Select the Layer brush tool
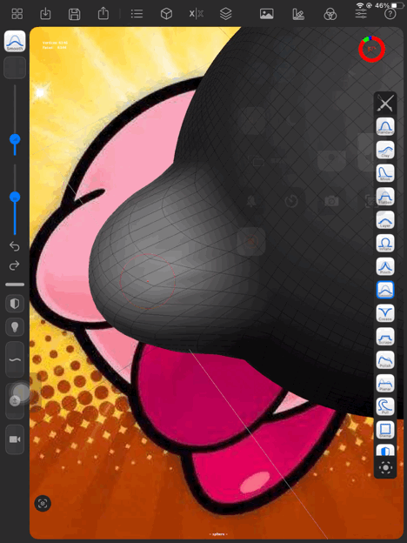This screenshot has width=407, height=543. (x=385, y=219)
